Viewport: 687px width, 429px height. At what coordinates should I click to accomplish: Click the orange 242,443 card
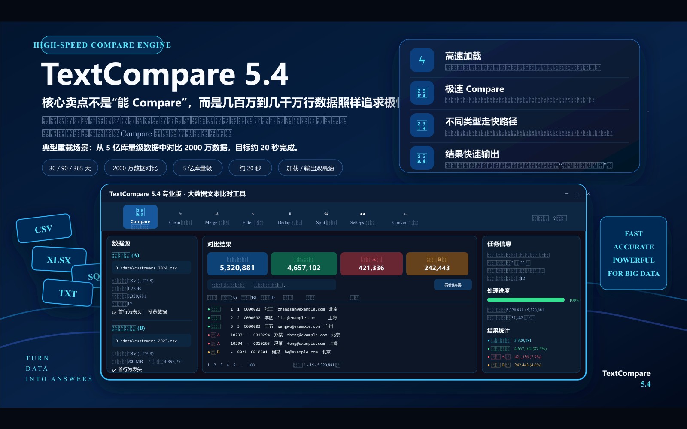[x=437, y=264]
